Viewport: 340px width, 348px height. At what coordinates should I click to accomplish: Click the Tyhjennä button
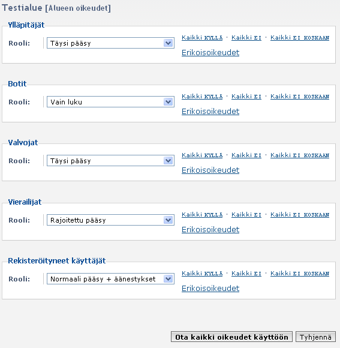315,337
